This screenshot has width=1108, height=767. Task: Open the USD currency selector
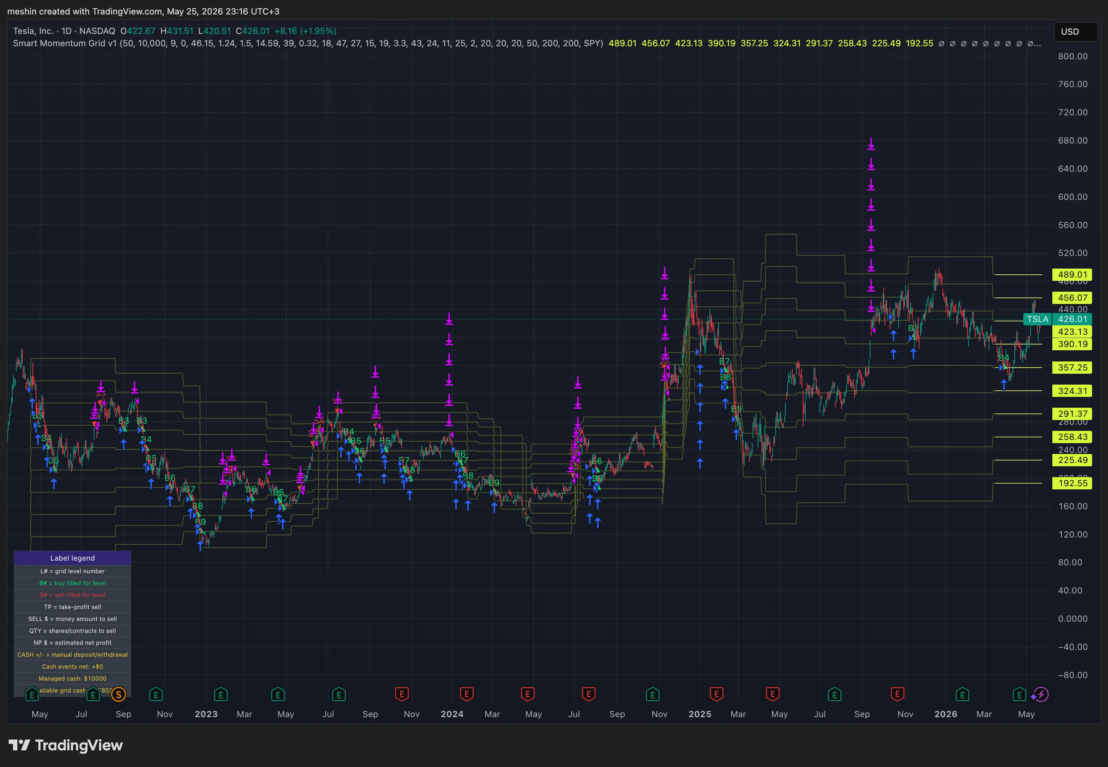1076,32
